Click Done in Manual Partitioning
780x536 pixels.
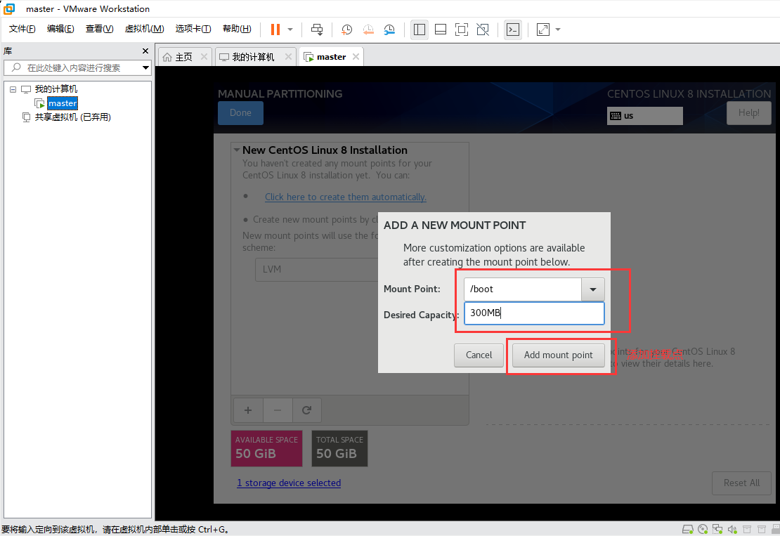240,113
